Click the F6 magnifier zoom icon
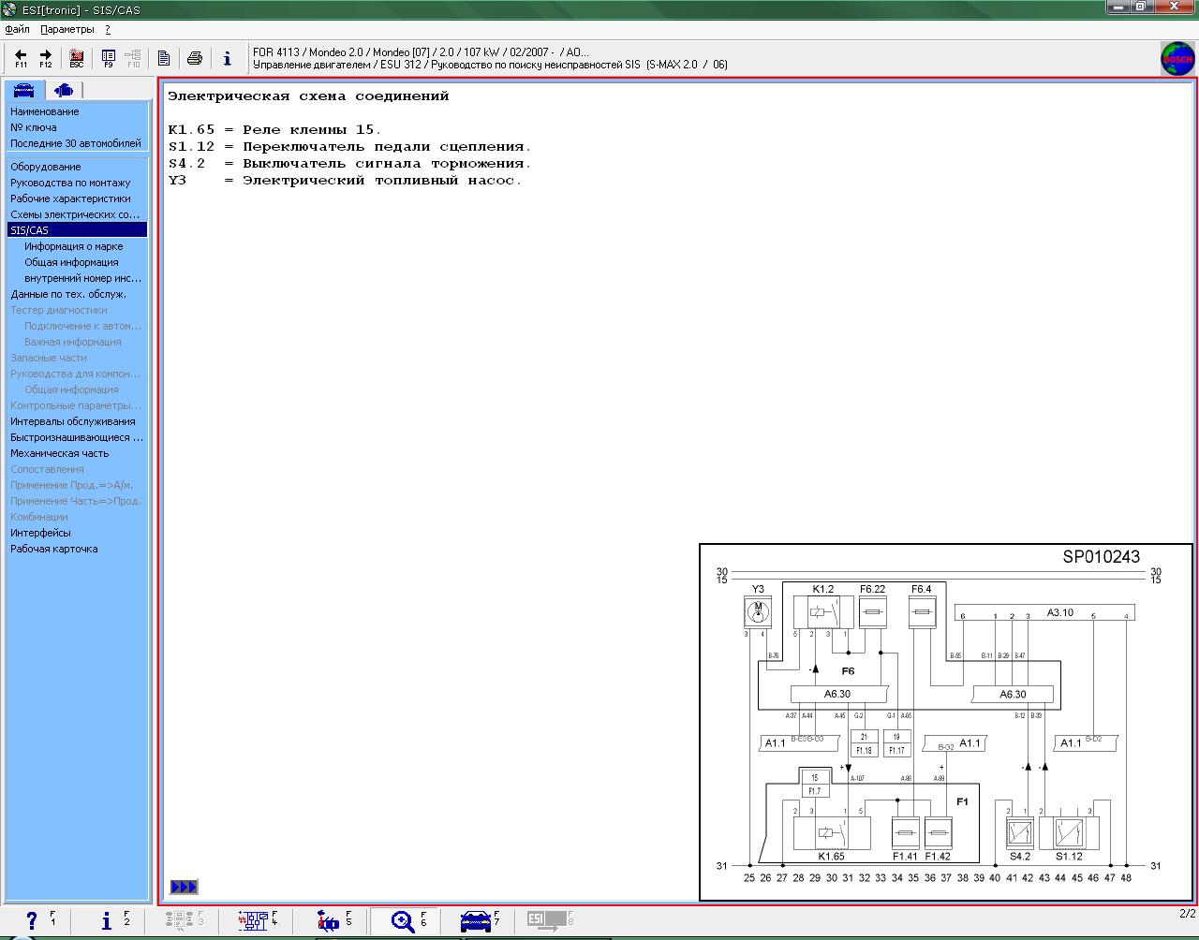 coord(404,921)
